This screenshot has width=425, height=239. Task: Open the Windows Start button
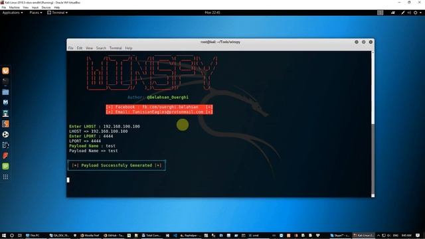pos(4,236)
